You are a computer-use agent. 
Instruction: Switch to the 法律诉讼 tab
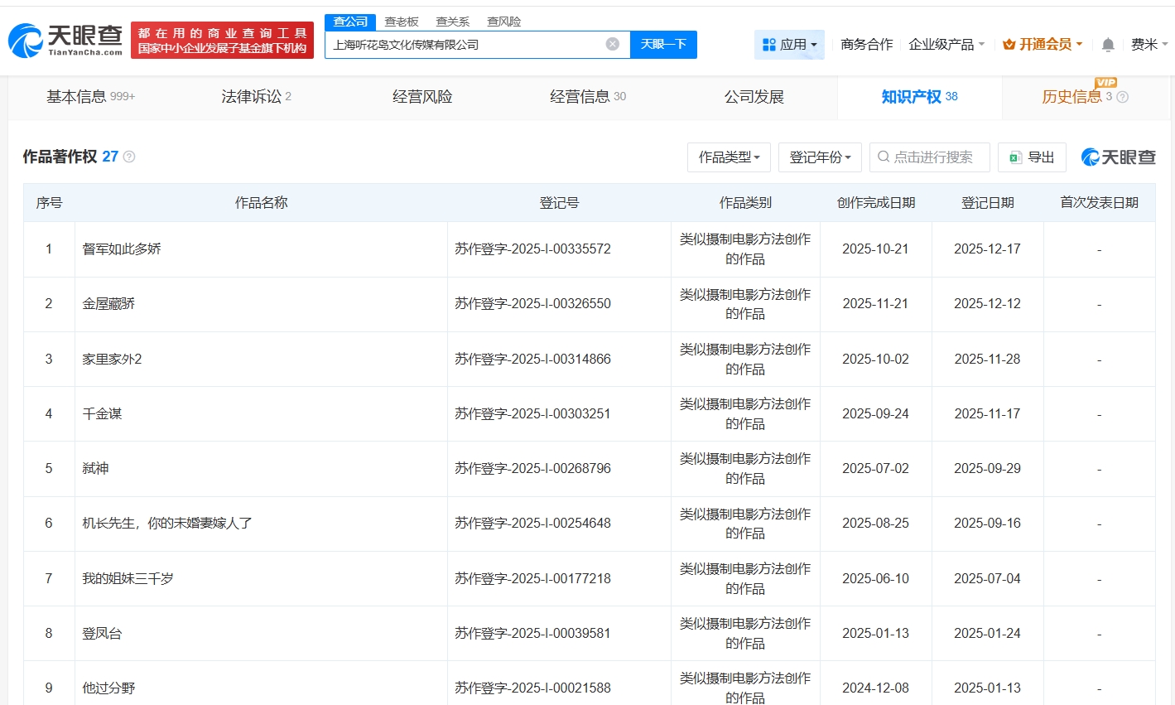(x=256, y=97)
